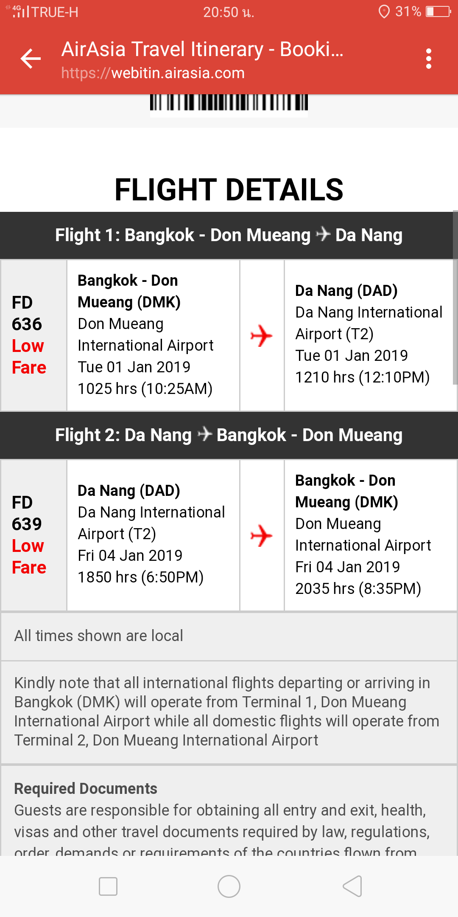458x917 pixels.
Task: Tap the red plane icon for flight FD 639
Action: [261, 535]
